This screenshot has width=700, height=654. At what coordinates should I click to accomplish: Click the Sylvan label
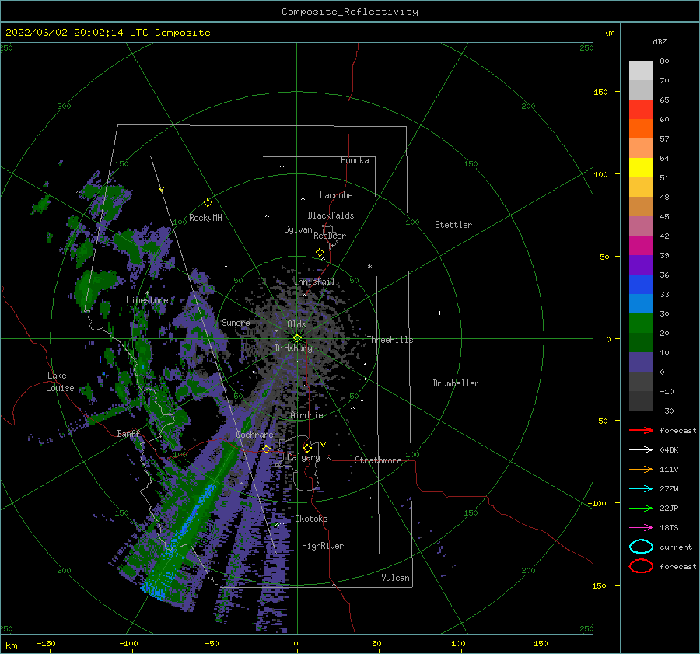click(298, 229)
